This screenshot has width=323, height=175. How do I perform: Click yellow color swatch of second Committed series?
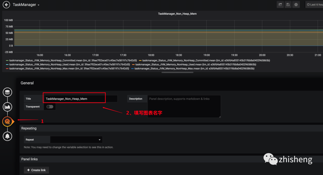(140, 60)
